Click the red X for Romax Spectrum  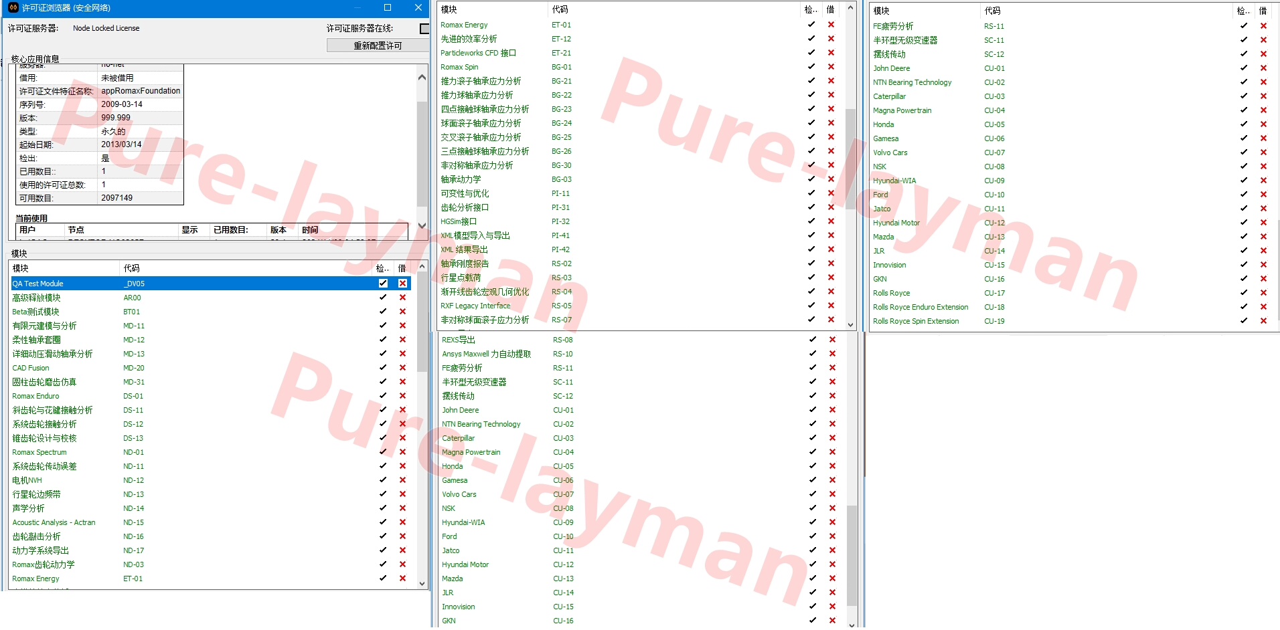[402, 452]
